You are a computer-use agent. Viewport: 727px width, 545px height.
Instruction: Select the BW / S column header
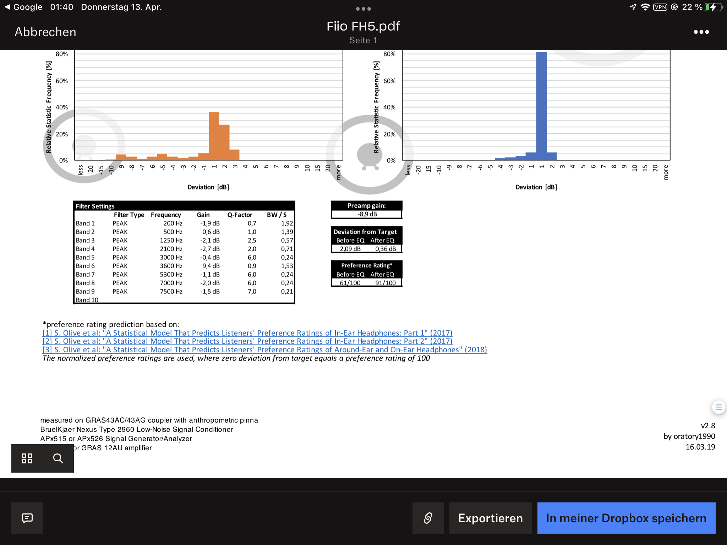click(x=277, y=215)
